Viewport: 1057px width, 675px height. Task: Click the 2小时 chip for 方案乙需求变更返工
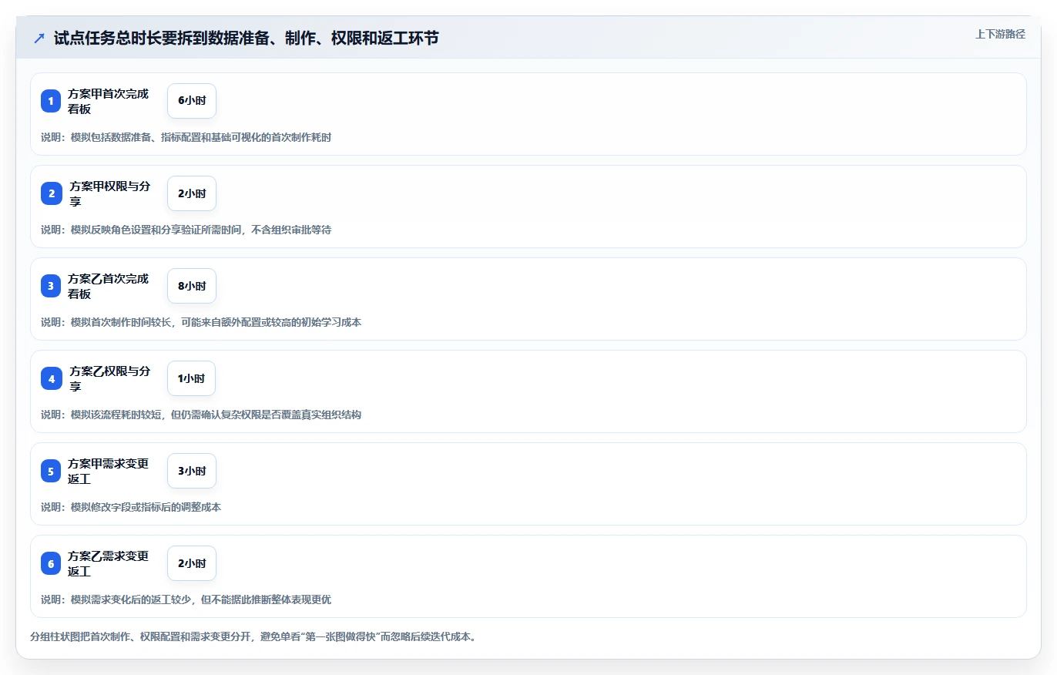tap(192, 563)
